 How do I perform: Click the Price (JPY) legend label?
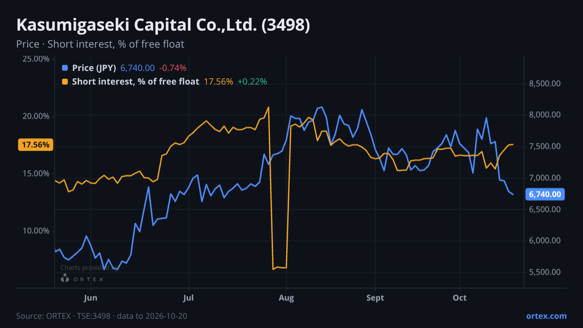tap(94, 68)
